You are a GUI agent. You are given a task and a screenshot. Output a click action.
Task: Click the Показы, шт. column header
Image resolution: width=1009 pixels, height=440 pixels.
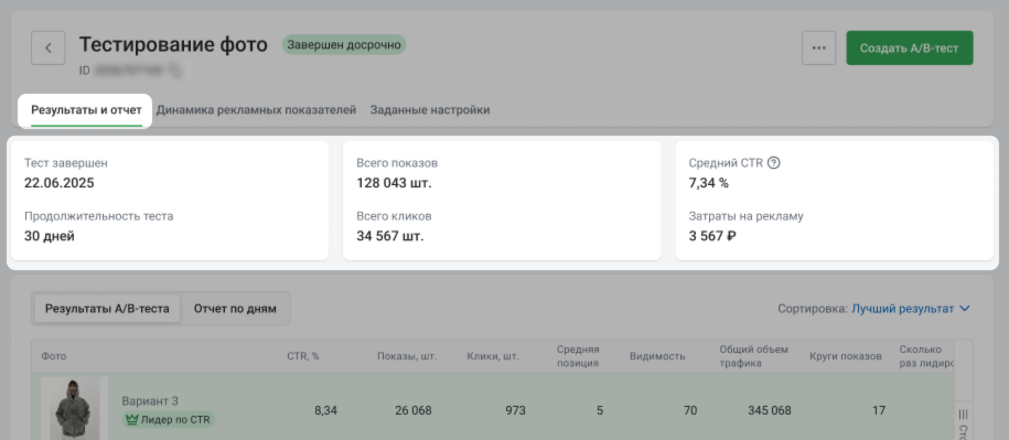coord(407,356)
